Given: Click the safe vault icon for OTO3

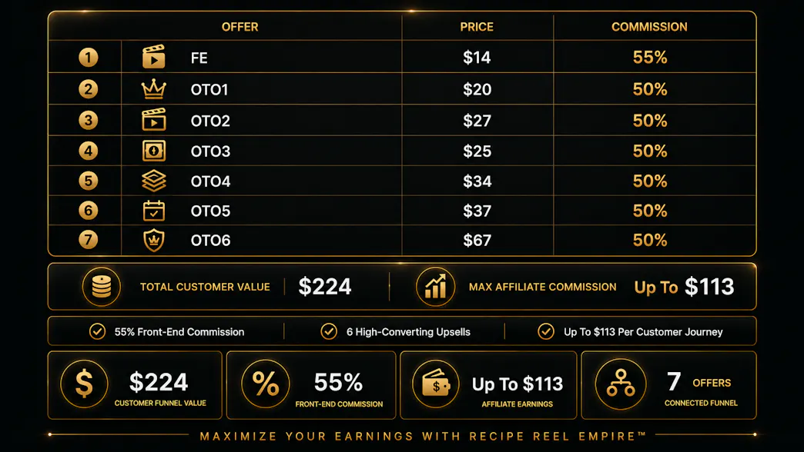Looking at the screenshot, I should [154, 151].
